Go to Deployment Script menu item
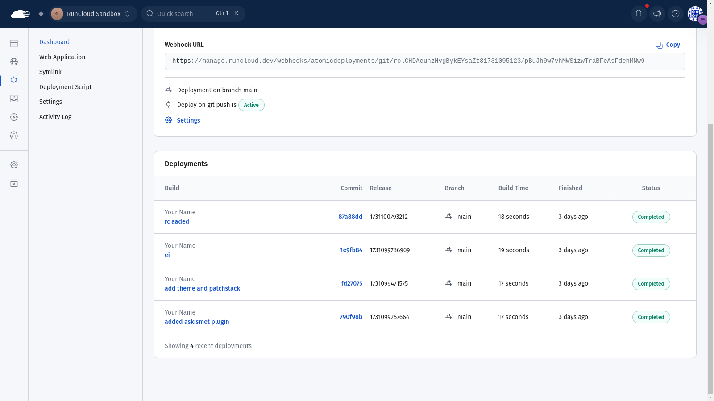714x401 pixels. (x=65, y=87)
